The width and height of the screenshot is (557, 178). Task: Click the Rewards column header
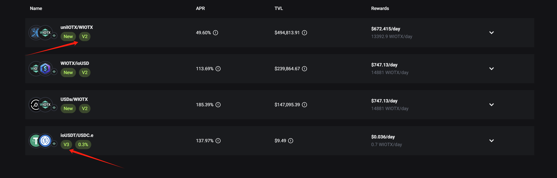coord(380,8)
